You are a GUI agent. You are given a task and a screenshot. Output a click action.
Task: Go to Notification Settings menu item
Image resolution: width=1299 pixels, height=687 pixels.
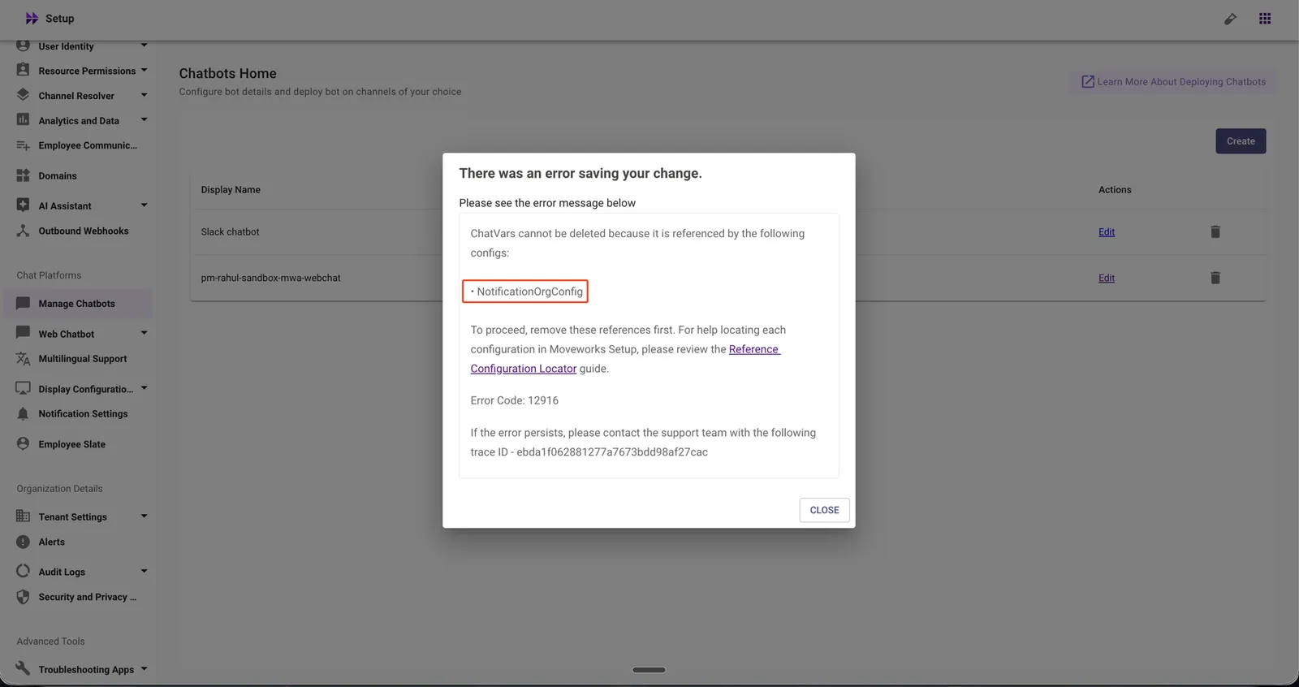point(83,414)
